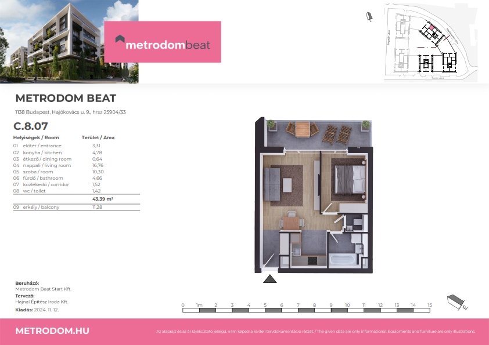Click the small compass icon beside site map
The height and width of the screenshot is (345, 489).
pyautogui.click(x=369, y=16)
